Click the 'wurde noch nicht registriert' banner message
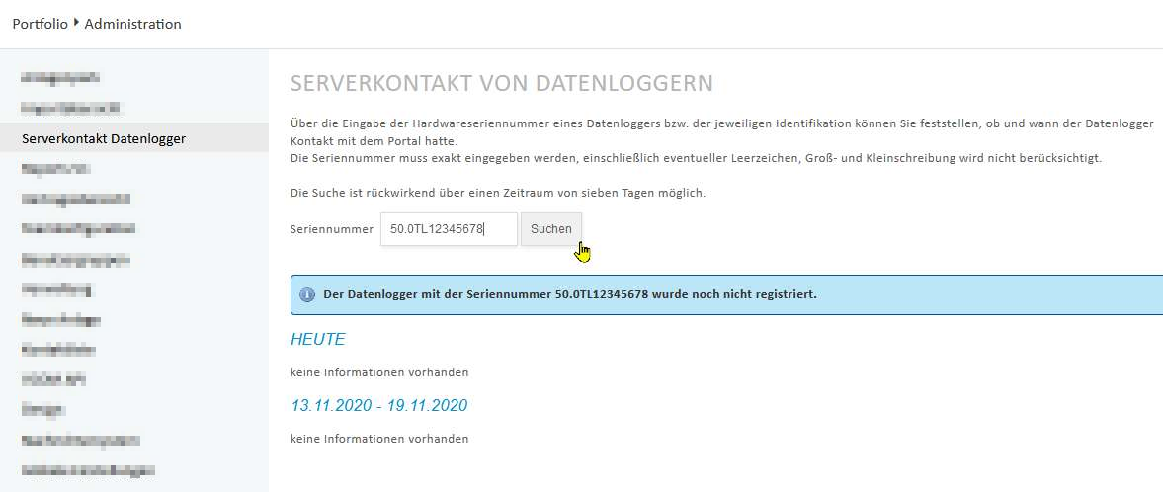This screenshot has height=492, width=1163. click(569, 294)
